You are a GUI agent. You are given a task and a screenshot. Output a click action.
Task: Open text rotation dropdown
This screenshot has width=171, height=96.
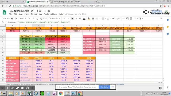(x=118, y=19)
